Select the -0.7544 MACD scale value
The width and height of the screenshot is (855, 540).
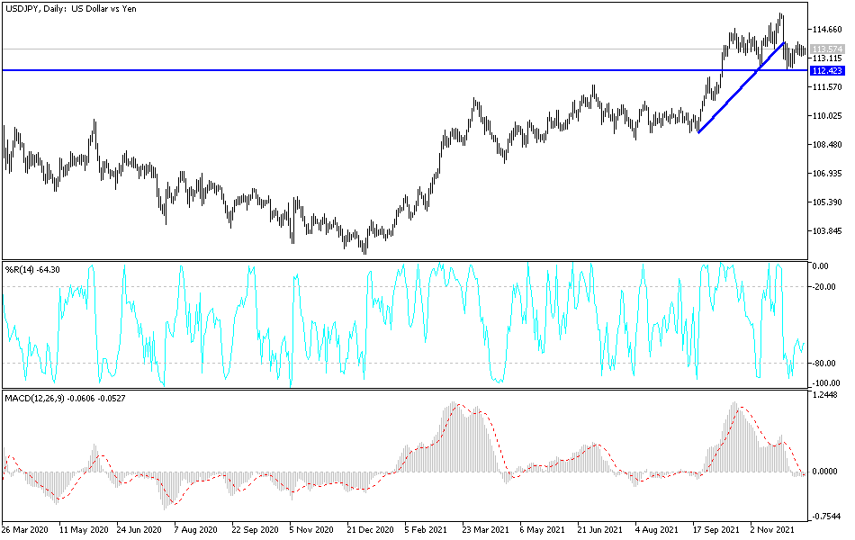click(x=825, y=516)
